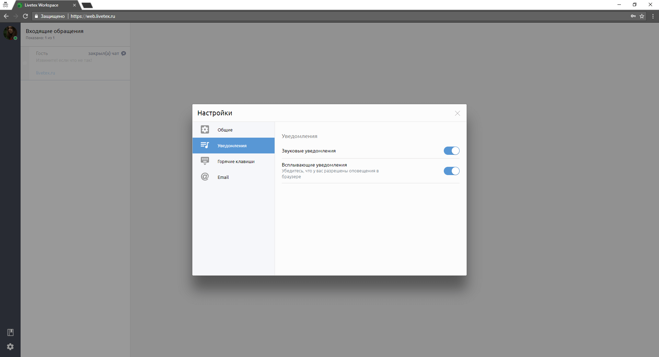
Task: Close the Настройки dialog
Action: [457, 113]
